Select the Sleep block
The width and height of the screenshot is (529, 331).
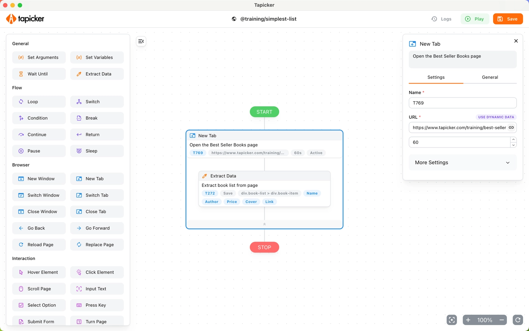pos(97,151)
